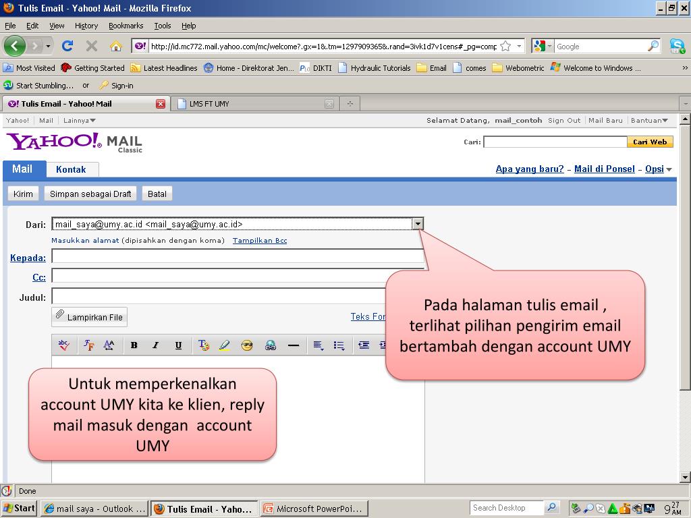Image resolution: width=691 pixels, height=518 pixels.
Task: Open the Bookmarks menu
Action: 126,26
